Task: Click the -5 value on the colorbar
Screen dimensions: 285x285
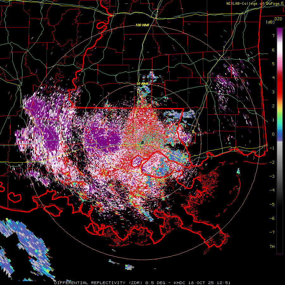Action: (272, 205)
